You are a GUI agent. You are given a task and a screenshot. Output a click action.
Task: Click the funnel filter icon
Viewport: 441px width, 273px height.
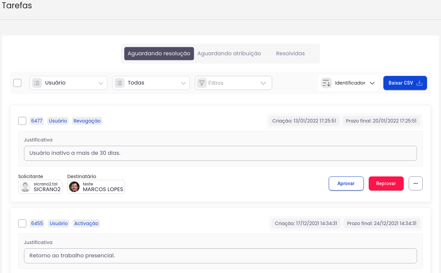(x=202, y=83)
